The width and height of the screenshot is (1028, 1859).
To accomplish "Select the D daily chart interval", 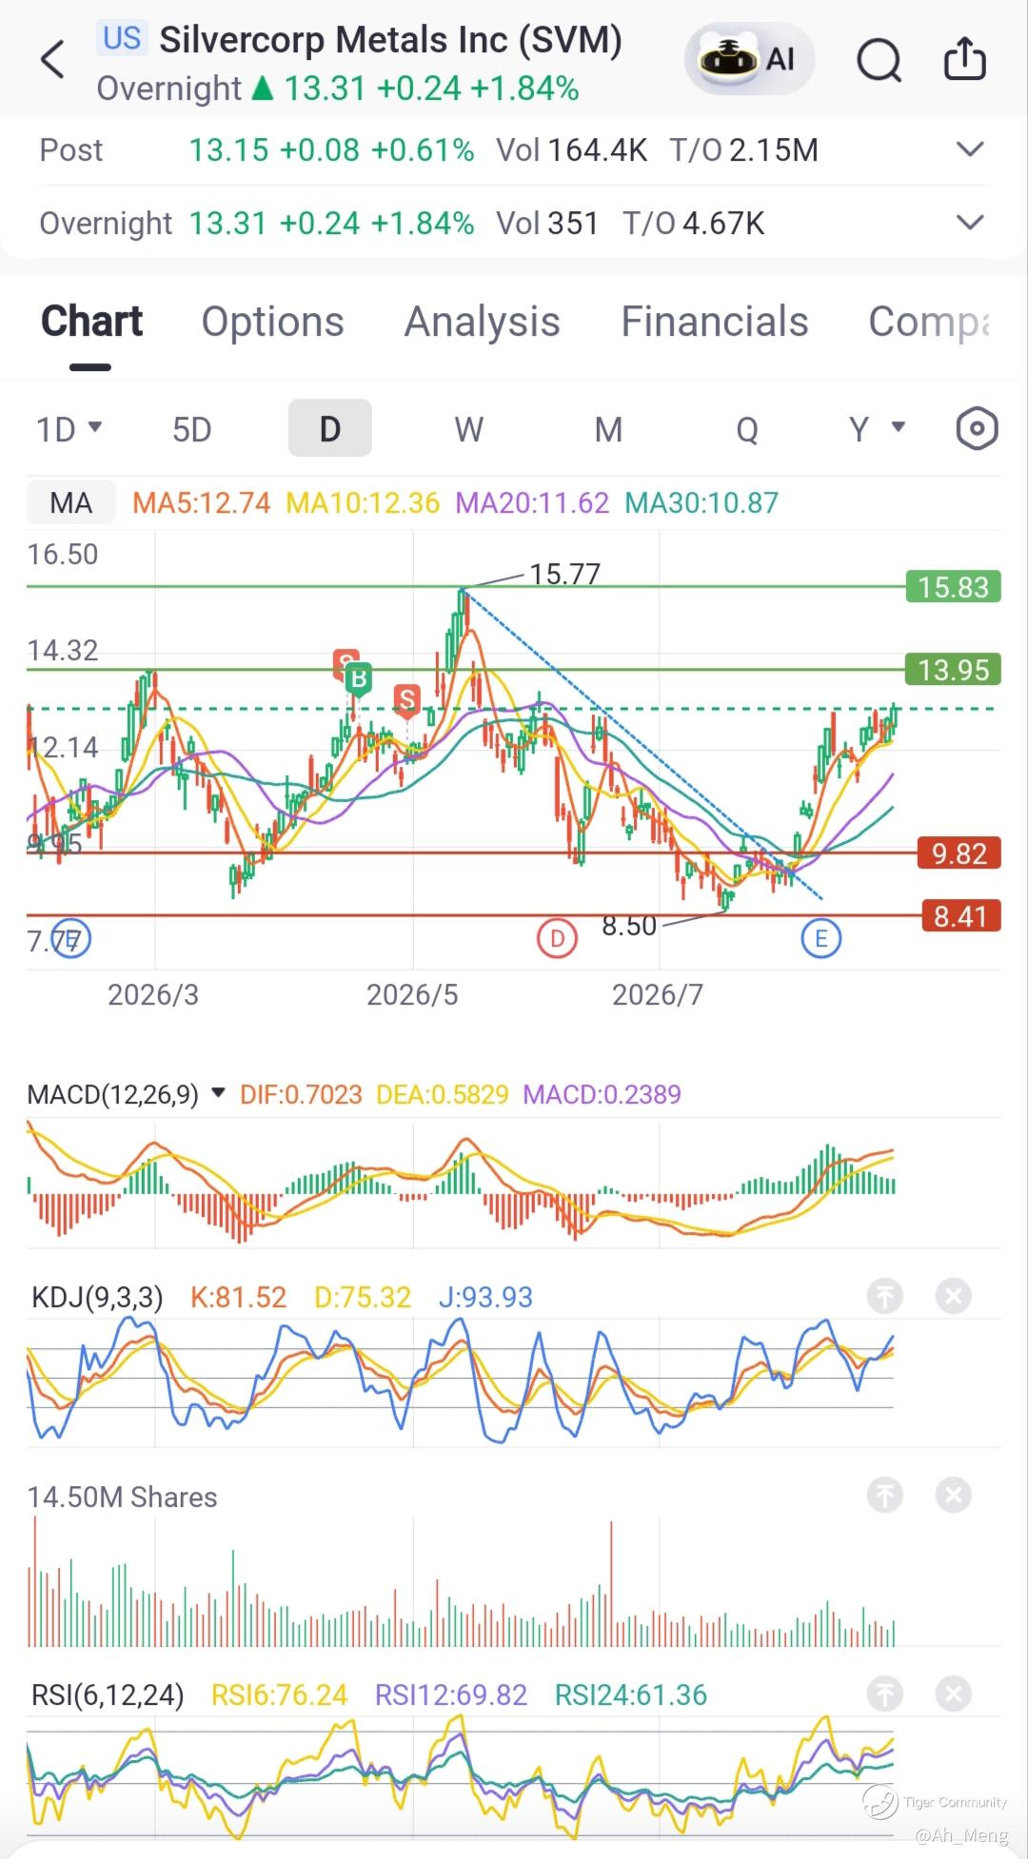I will click(x=329, y=429).
